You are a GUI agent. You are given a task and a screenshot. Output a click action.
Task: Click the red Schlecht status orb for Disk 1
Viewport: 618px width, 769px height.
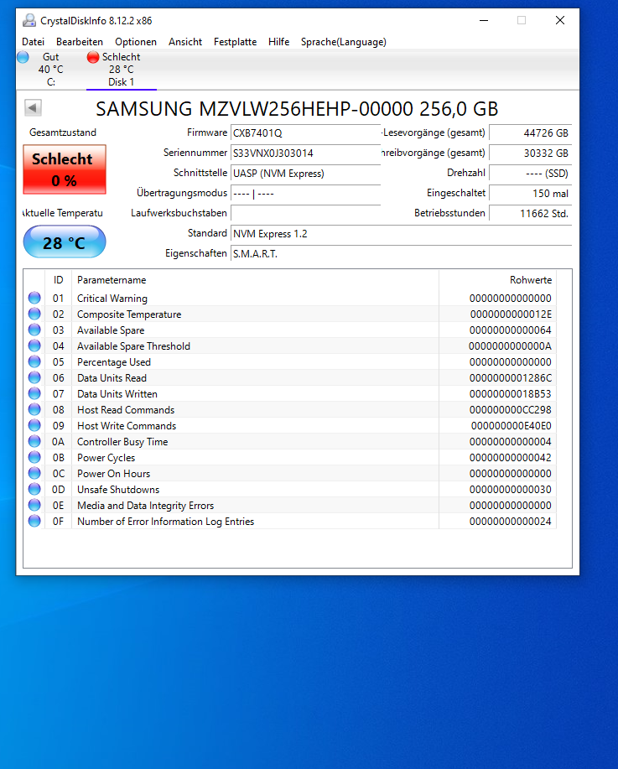point(93,57)
